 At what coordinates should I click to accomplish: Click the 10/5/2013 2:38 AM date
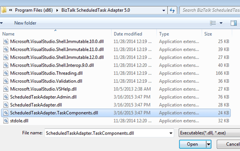point(132,89)
